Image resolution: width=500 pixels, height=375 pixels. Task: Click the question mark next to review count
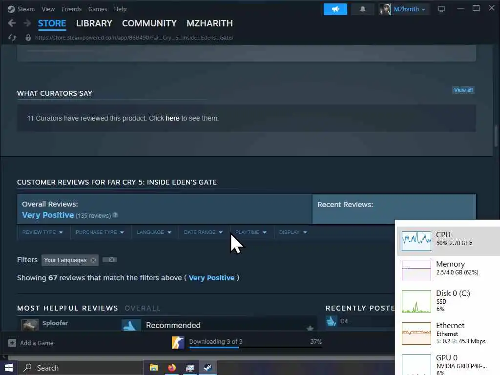point(115,215)
